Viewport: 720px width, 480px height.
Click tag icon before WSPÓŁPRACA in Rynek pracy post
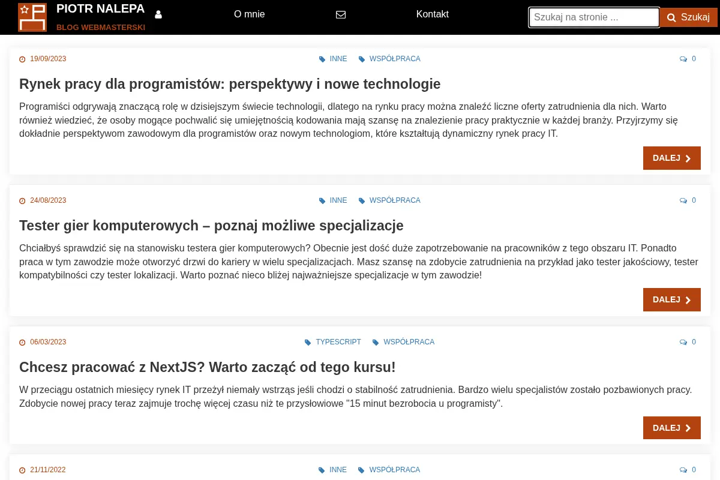[362, 59]
